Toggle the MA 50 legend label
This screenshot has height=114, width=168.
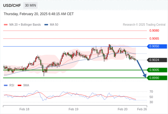pyautogui.click(x=54, y=25)
